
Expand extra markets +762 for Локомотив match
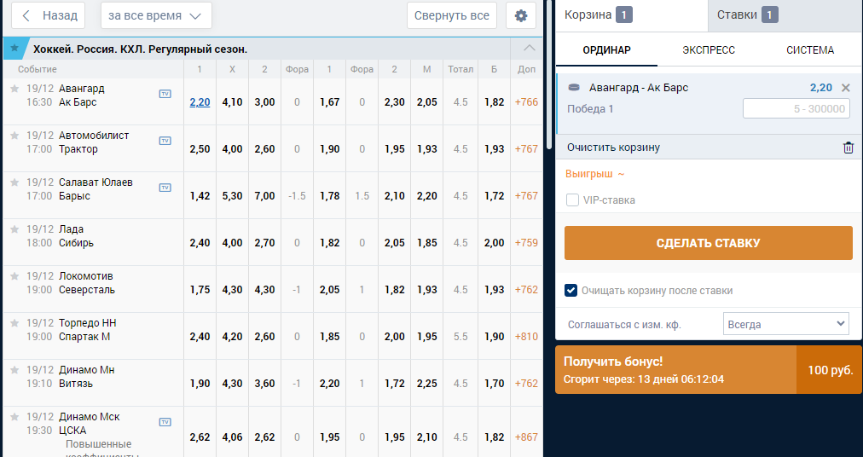point(526,289)
